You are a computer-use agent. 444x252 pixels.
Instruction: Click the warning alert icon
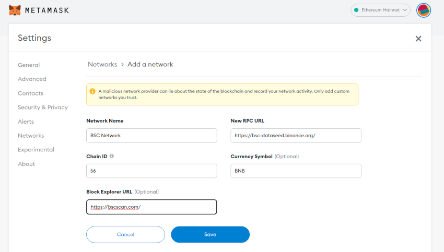(92, 91)
